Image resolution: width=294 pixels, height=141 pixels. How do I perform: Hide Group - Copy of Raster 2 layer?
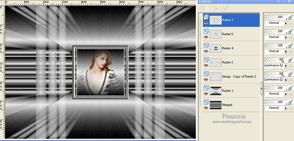[x=206, y=80]
